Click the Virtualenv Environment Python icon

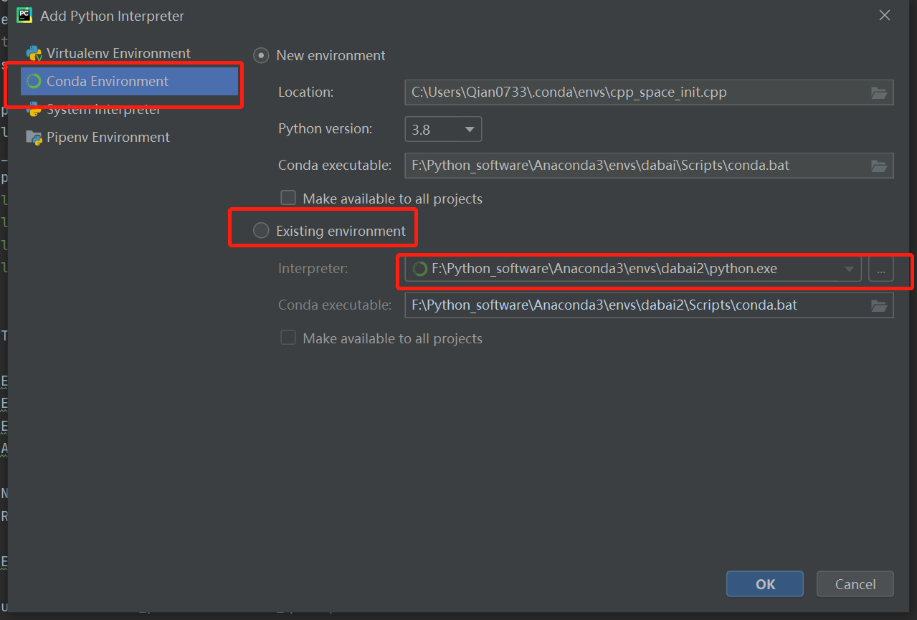click(34, 54)
